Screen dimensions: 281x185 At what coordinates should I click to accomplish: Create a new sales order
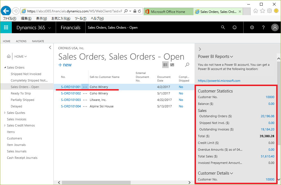click(65, 65)
